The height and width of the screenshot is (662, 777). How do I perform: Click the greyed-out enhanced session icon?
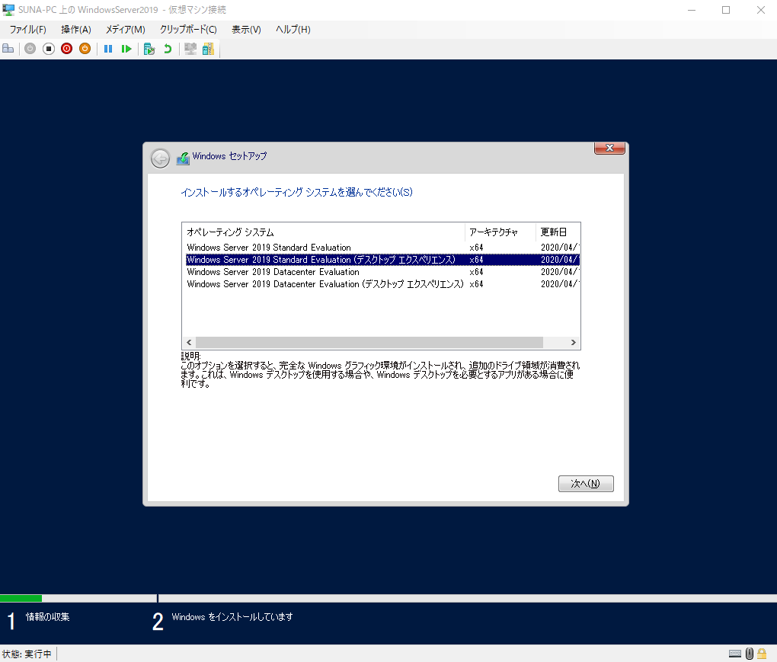point(190,49)
